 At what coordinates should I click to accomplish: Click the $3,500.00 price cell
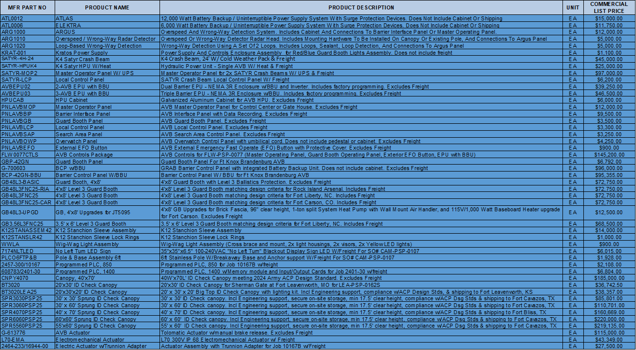[x=609, y=121]
